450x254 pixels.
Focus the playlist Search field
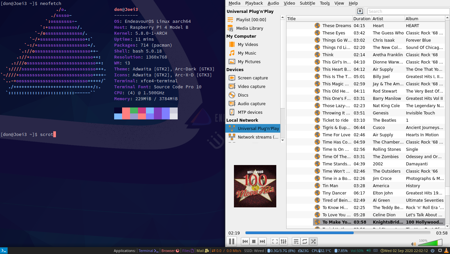[408, 11]
